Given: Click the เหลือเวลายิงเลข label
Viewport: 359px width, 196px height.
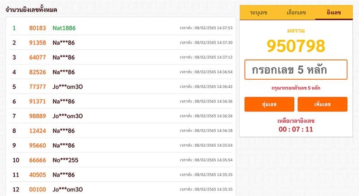Looking at the screenshot, I should [x=296, y=121].
